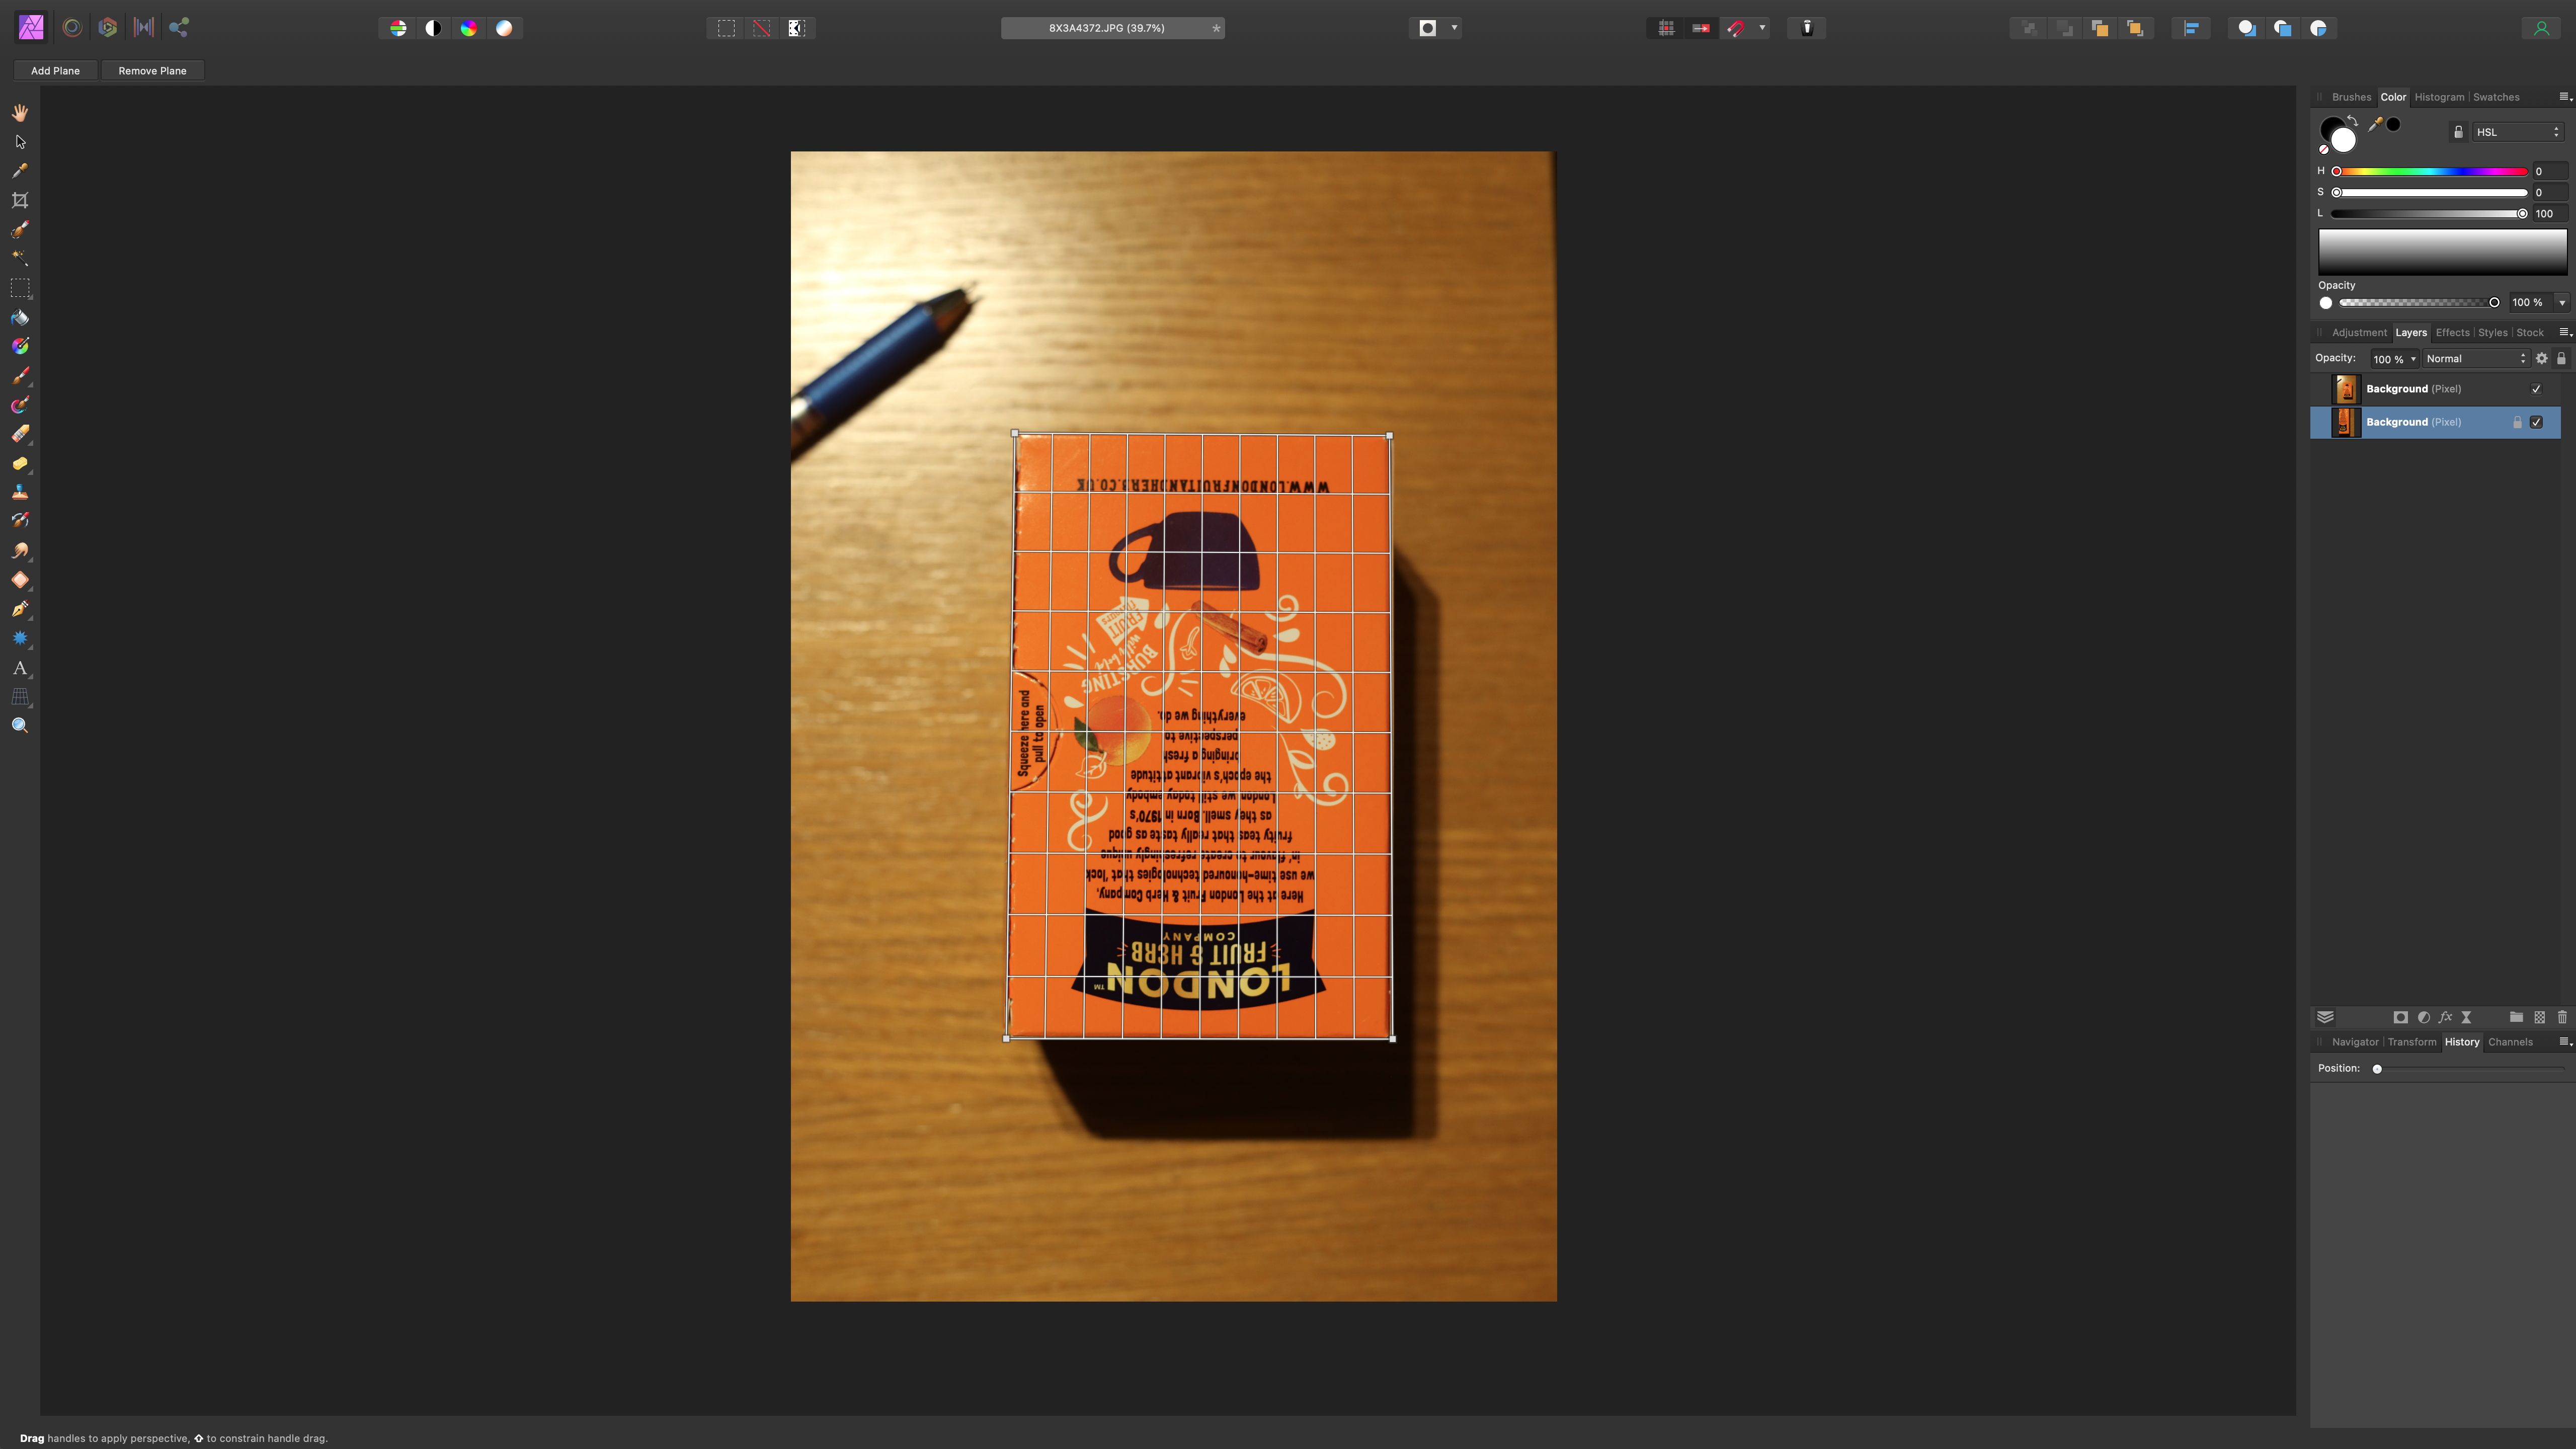Apply Auto Levels from top toolbar
The image size is (2576, 1449).
coord(398,28)
